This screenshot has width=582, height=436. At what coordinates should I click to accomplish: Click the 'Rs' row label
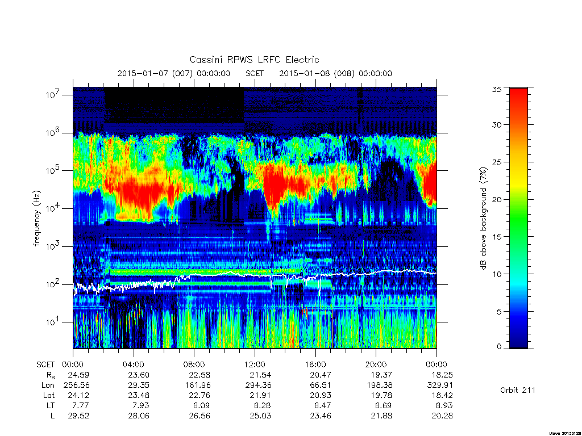[51, 375]
